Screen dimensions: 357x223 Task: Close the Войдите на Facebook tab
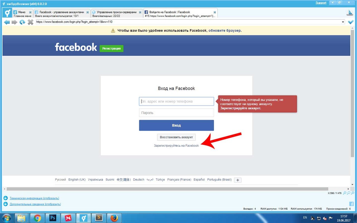coord(215,12)
